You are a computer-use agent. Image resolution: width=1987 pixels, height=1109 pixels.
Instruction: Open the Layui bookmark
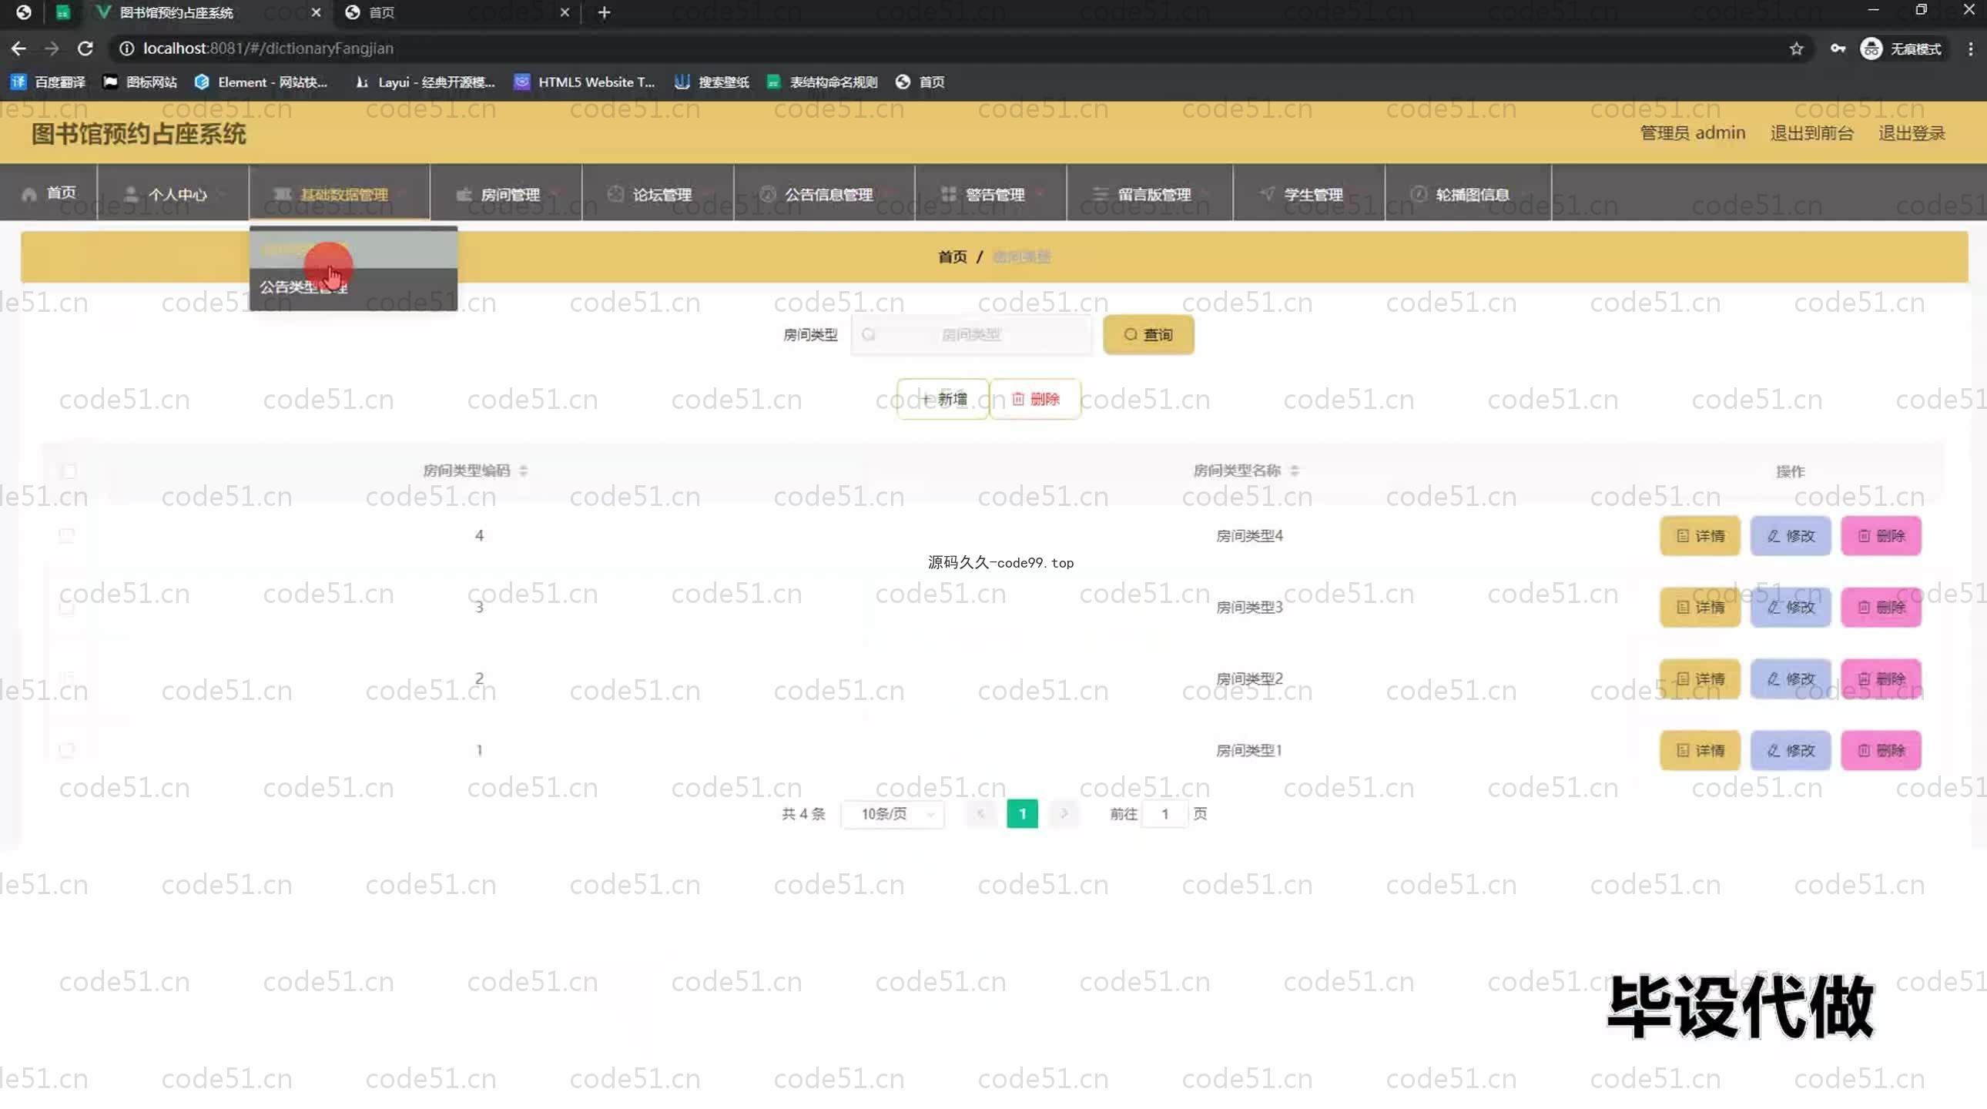426,82
